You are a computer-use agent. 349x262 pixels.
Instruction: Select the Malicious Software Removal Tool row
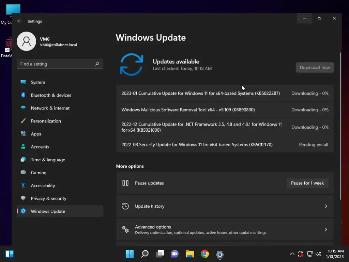[225, 110]
